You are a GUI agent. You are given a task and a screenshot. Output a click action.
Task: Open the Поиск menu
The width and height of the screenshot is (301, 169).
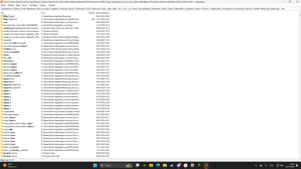pyautogui.click(x=24, y=5)
